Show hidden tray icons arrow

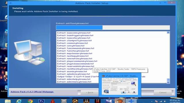pyautogui.click(x=152, y=102)
